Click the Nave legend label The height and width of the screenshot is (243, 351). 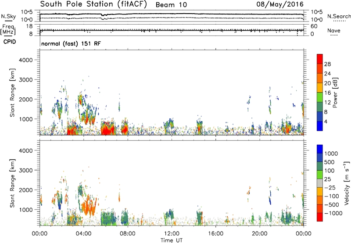(334, 31)
